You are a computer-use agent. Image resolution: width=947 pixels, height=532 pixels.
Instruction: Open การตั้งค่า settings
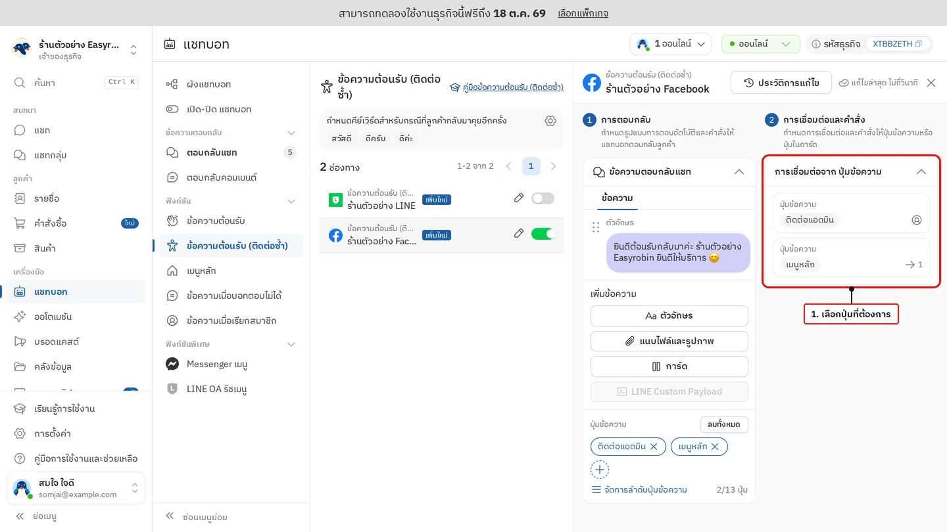coord(76,433)
